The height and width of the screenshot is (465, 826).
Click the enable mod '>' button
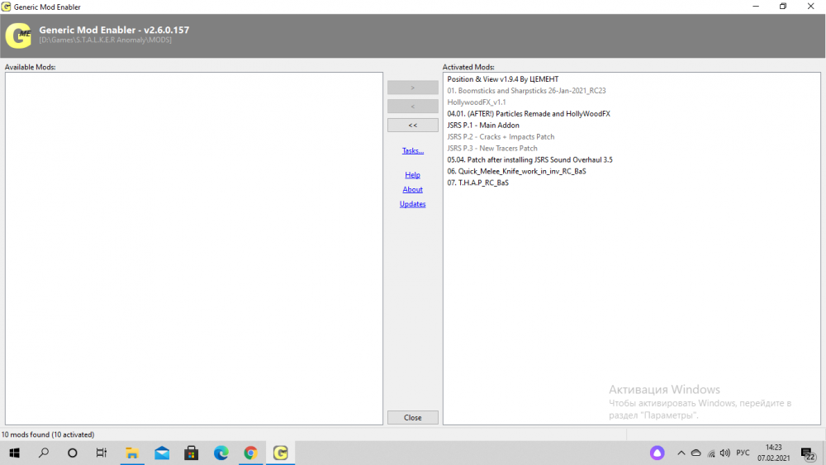coord(412,88)
